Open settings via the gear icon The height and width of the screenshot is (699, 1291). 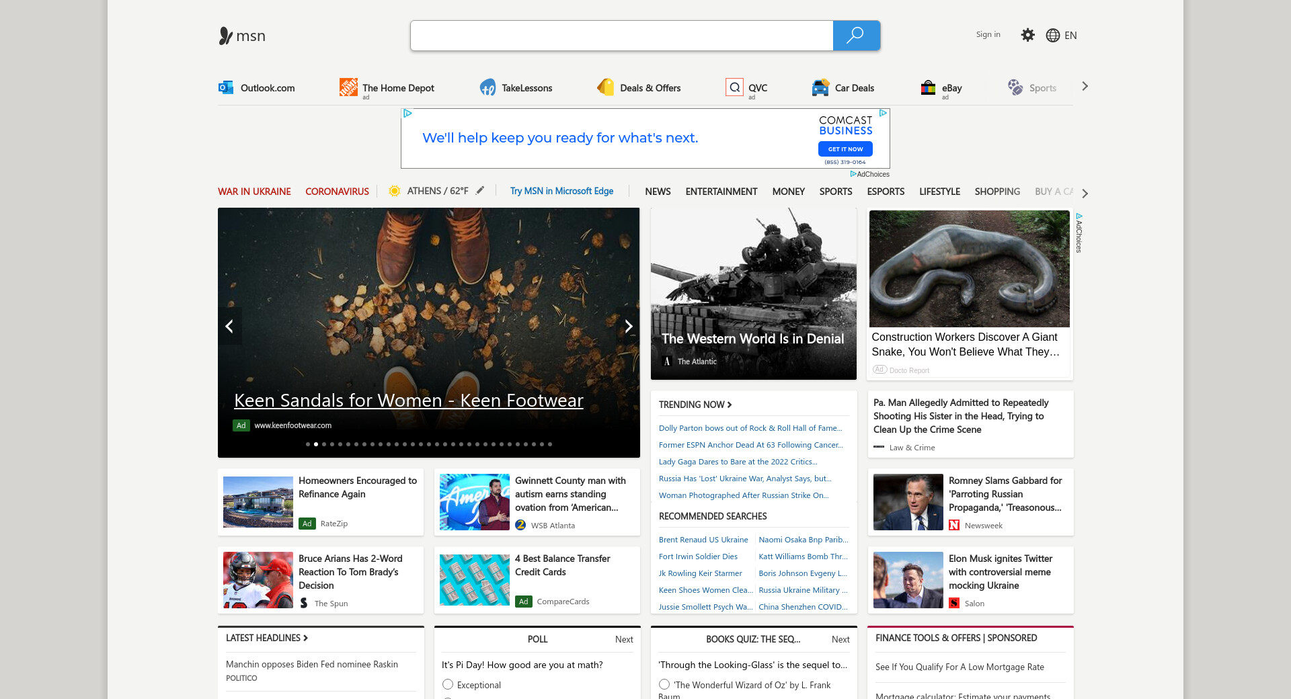1027,35
